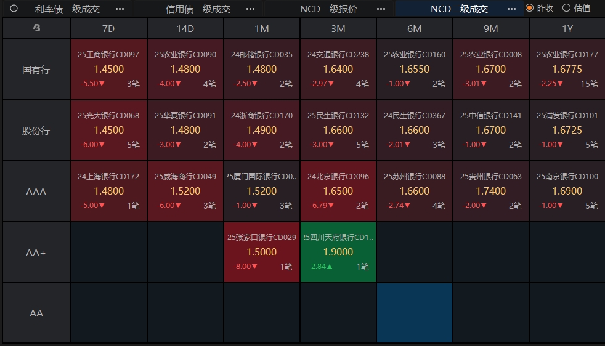Select the AA row label

[x=36, y=313]
